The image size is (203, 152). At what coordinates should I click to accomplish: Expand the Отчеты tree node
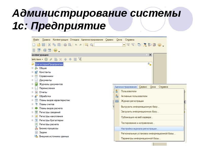32,92
